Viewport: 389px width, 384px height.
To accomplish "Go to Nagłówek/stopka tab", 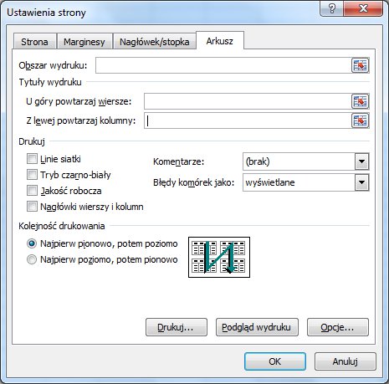I will pyautogui.click(x=154, y=42).
